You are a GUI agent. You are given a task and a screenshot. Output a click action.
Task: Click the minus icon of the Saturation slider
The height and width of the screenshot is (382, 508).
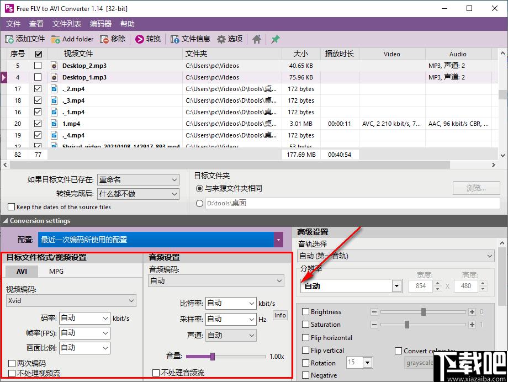[374, 325]
